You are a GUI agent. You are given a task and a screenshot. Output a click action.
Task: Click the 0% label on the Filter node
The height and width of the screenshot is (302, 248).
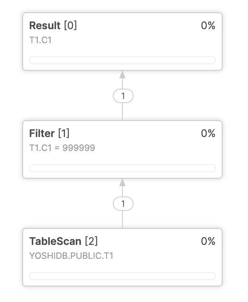tap(208, 133)
